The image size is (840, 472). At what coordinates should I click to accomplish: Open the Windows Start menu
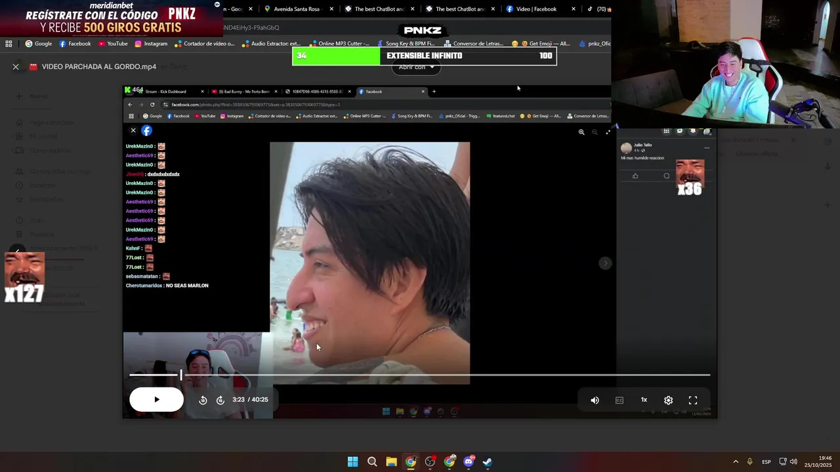352,462
